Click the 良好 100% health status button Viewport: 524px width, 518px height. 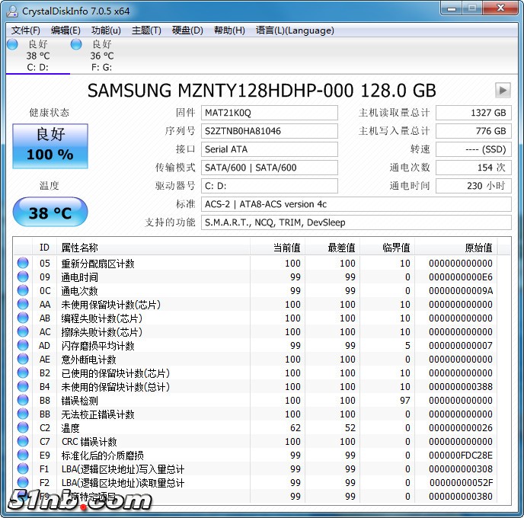pyautogui.click(x=50, y=145)
